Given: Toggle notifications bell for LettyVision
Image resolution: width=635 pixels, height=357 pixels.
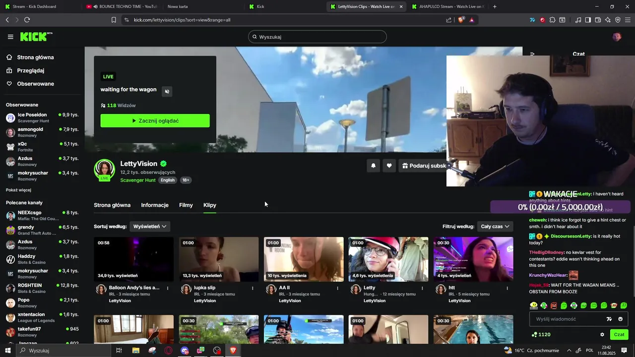Looking at the screenshot, I should (374, 166).
